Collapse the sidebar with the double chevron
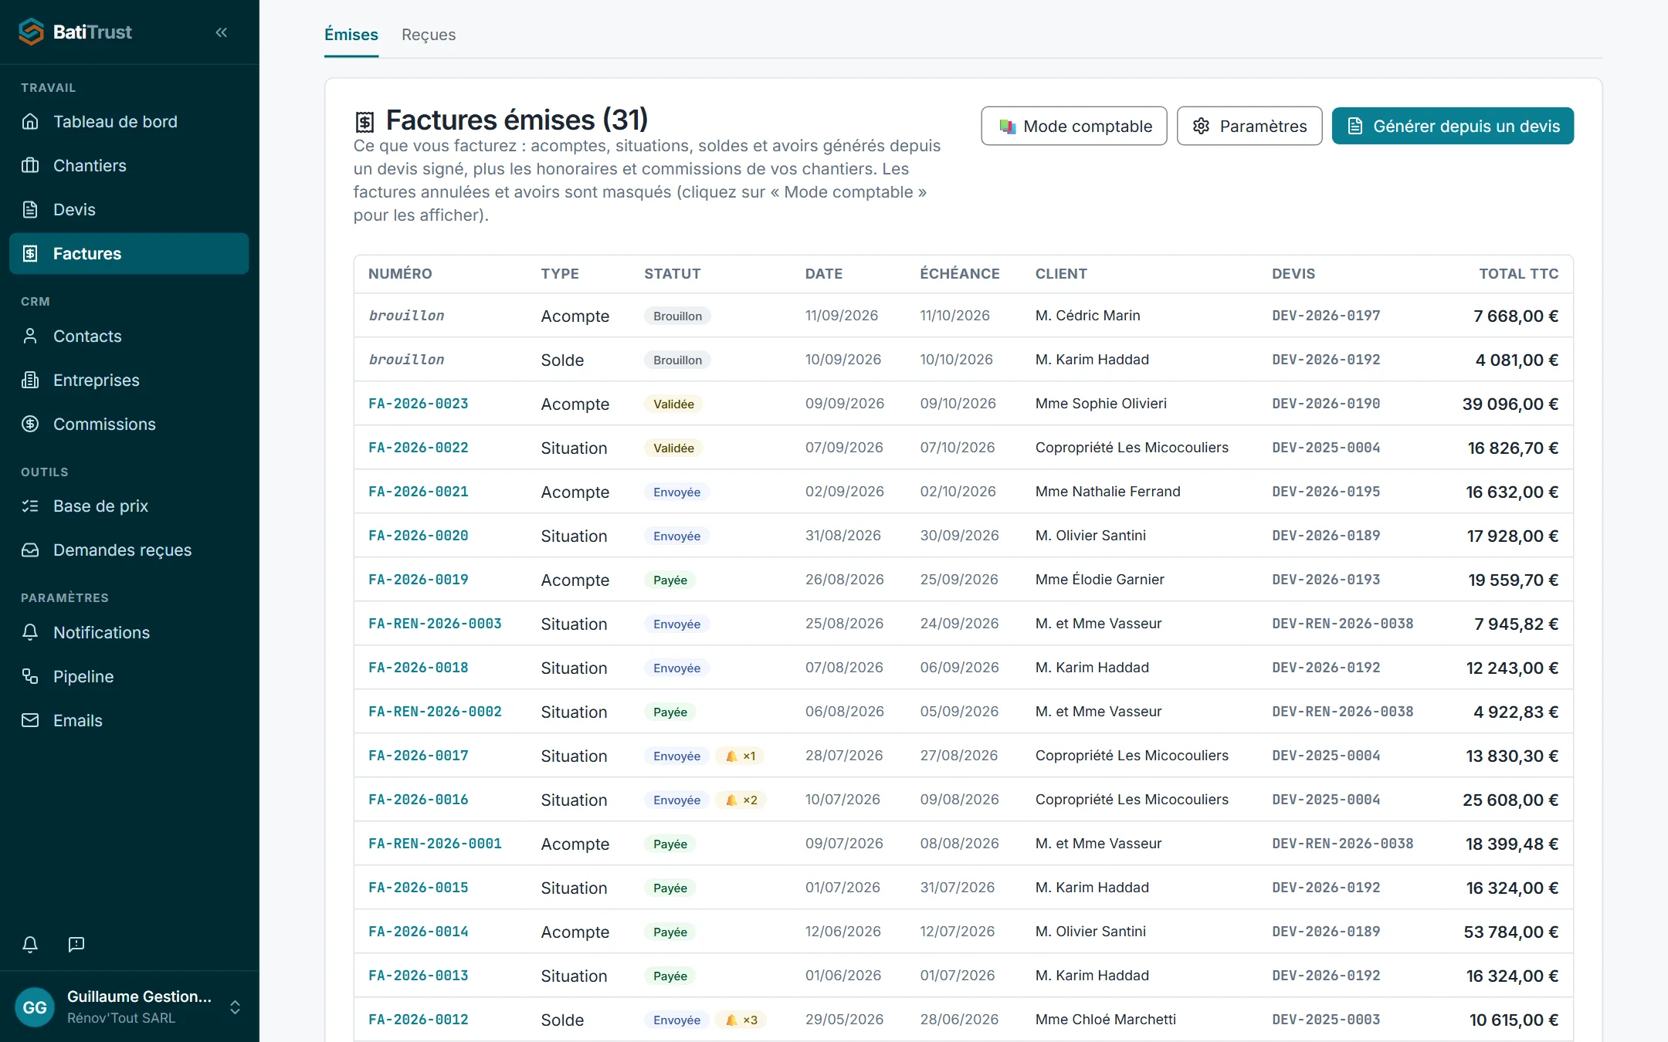 point(222,32)
